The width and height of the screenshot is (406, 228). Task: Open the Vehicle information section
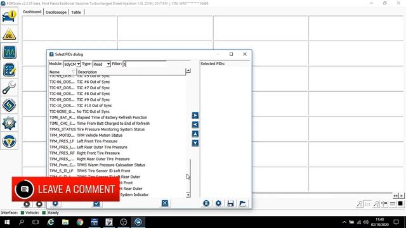pos(10,16)
